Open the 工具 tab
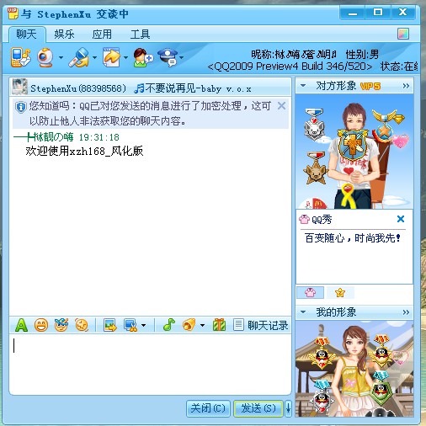426x426 pixels. pyautogui.click(x=140, y=35)
